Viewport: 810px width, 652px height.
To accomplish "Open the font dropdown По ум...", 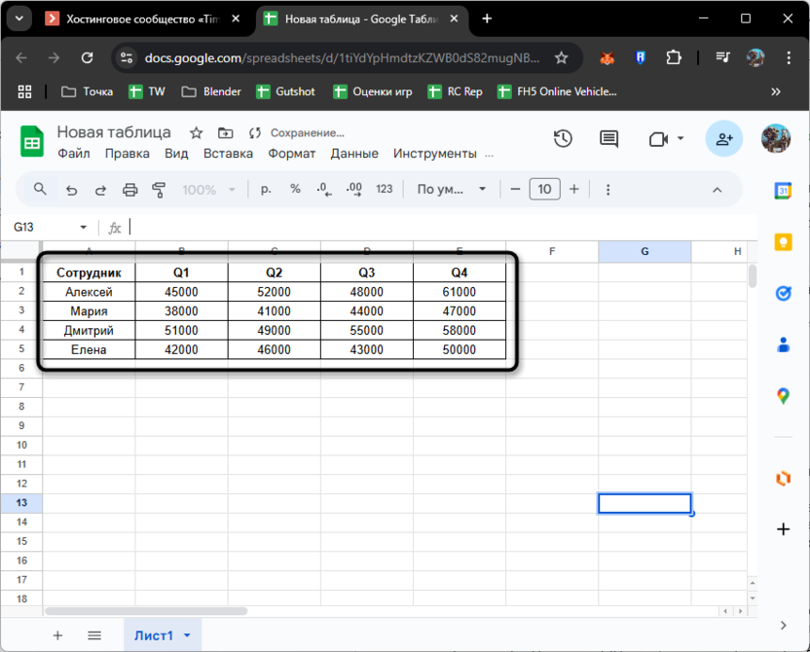I will point(452,190).
